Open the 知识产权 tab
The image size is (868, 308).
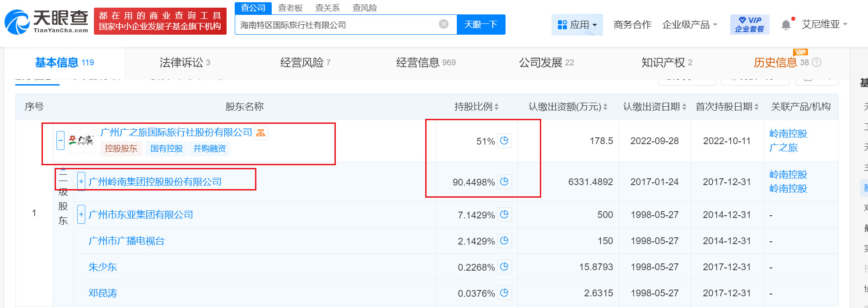pyautogui.click(x=667, y=63)
